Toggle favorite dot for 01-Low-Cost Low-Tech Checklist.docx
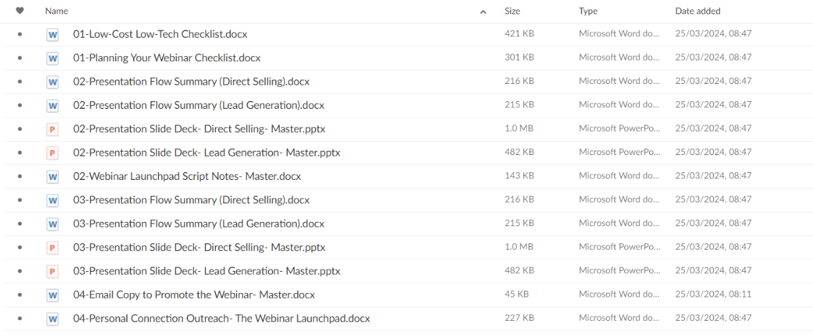 coord(20,35)
